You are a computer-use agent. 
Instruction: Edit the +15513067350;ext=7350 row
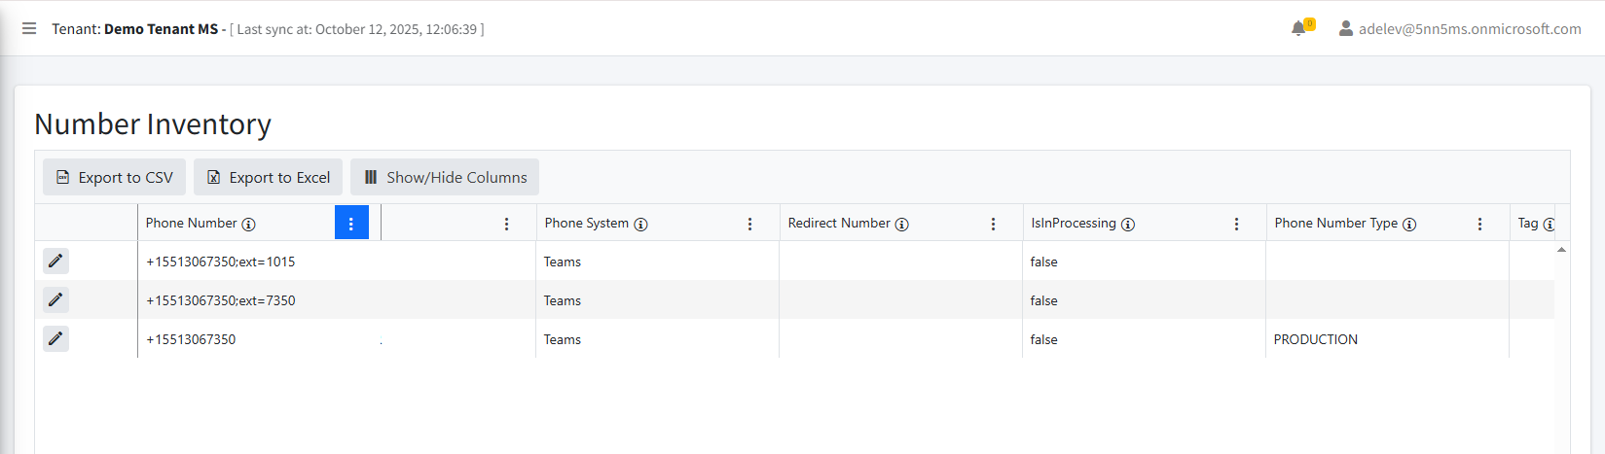[55, 299]
